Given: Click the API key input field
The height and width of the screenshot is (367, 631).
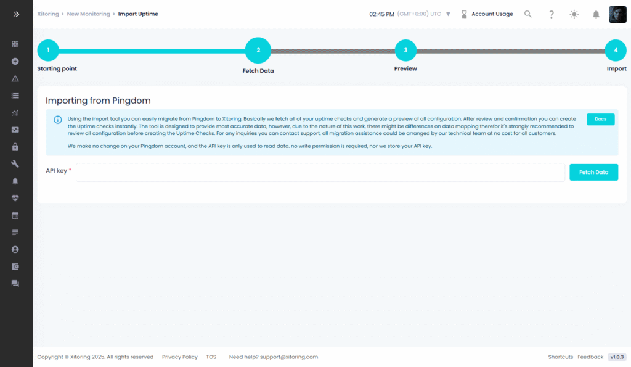Looking at the screenshot, I should [320, 172].
